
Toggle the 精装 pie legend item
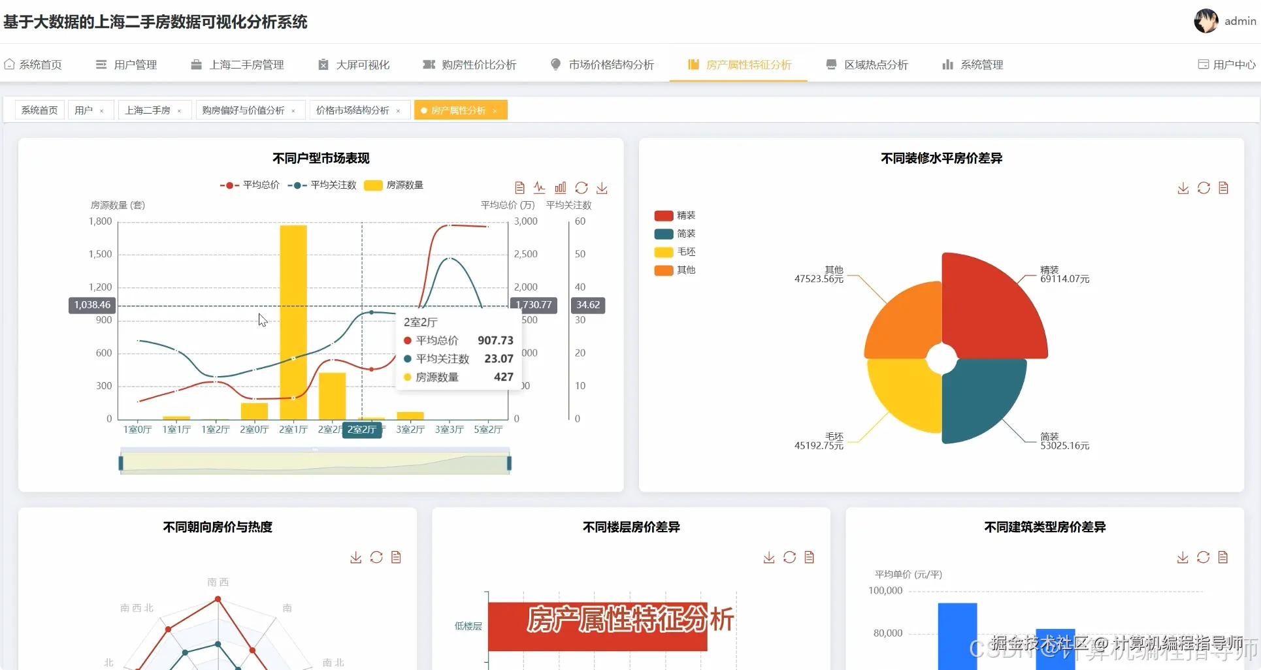(675, 215)
